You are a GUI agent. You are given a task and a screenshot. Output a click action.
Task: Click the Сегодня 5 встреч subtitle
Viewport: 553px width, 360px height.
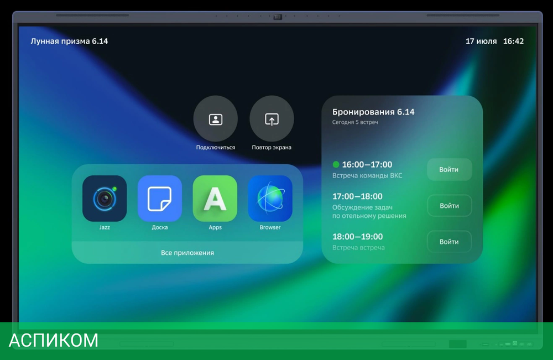355,122
